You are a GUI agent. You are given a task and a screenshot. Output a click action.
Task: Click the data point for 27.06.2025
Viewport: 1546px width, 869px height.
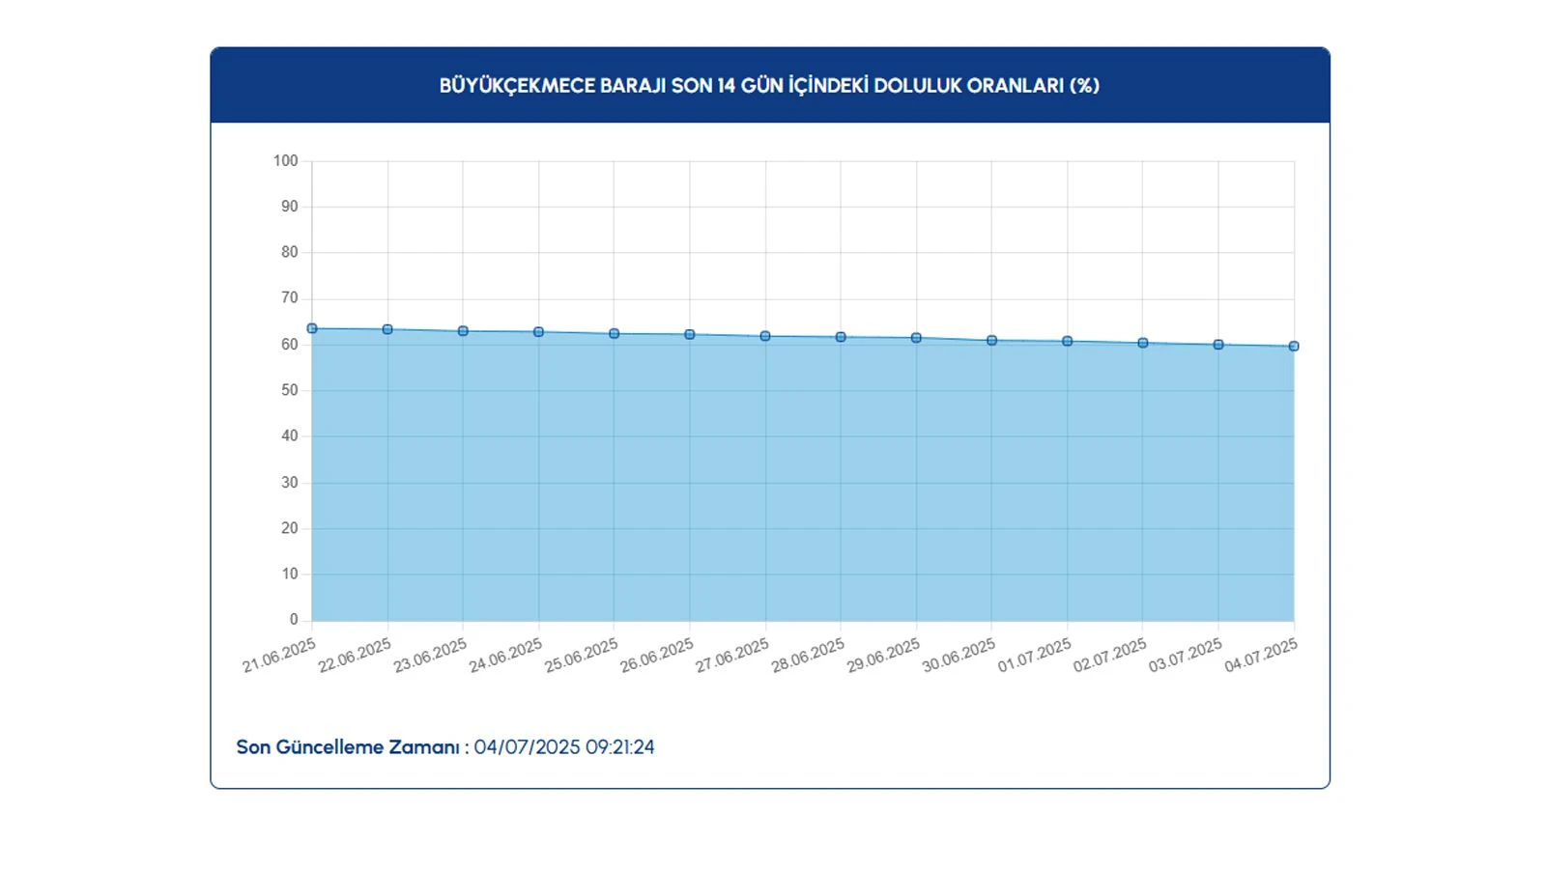point(765,336)
